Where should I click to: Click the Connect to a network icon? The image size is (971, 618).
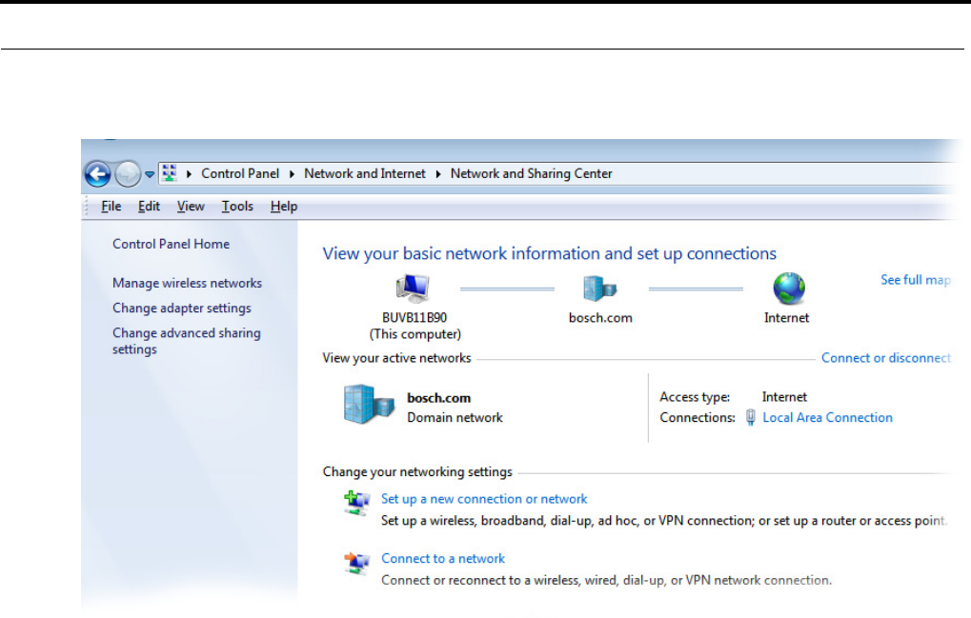[x=356, y=565]
